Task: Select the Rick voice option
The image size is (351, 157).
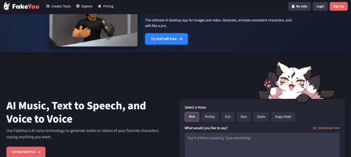Action: click(x=192, y=117)
